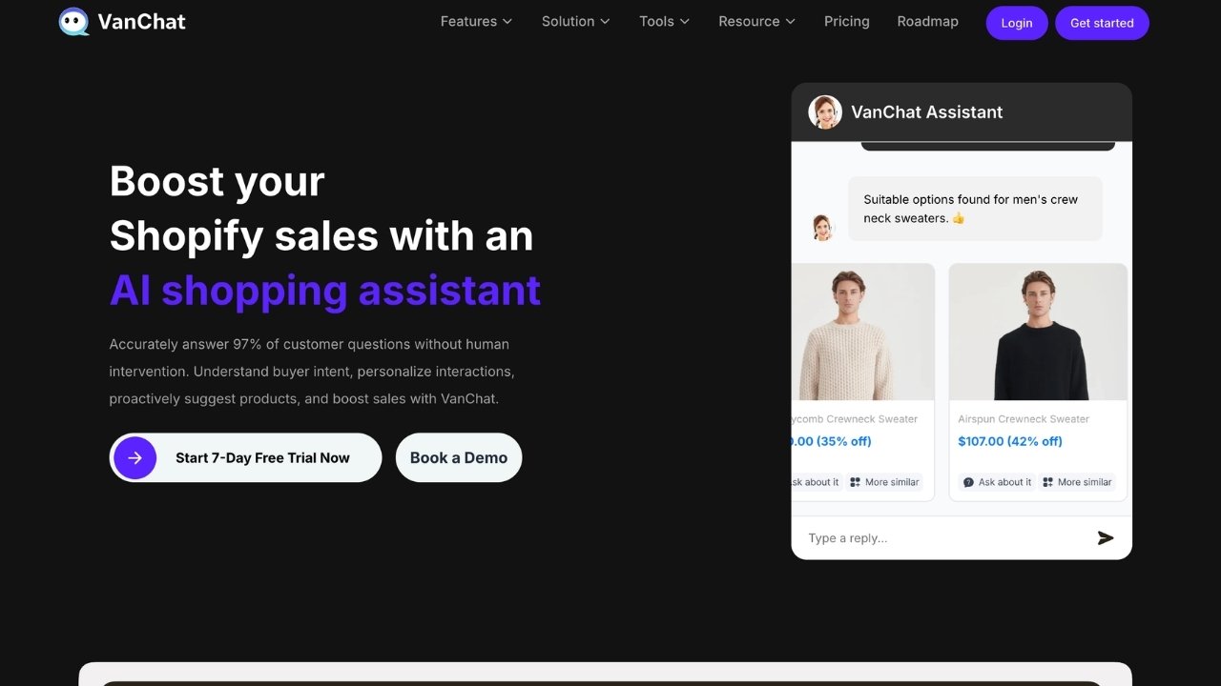Click the Get started button

(x=1102, y=23)
